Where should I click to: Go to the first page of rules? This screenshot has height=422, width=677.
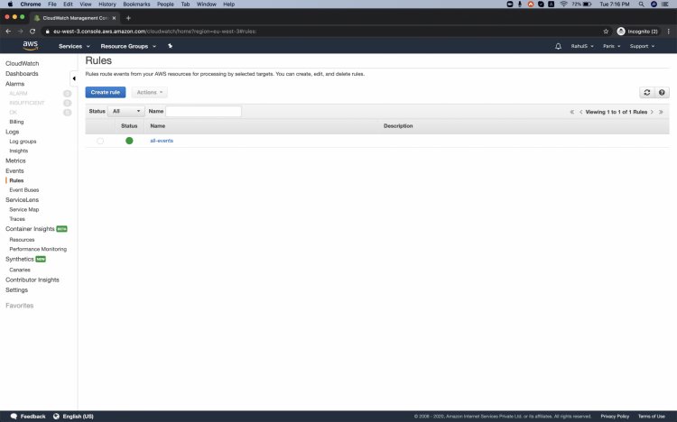571,112
